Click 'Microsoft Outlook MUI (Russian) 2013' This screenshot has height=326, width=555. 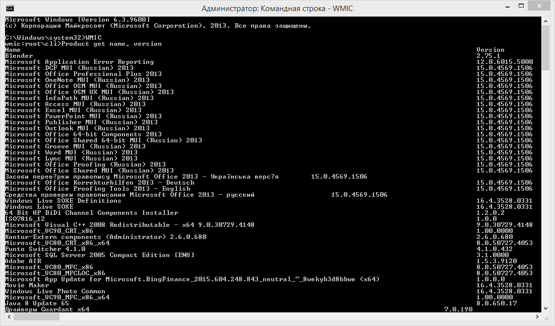(x=77, y=128)
